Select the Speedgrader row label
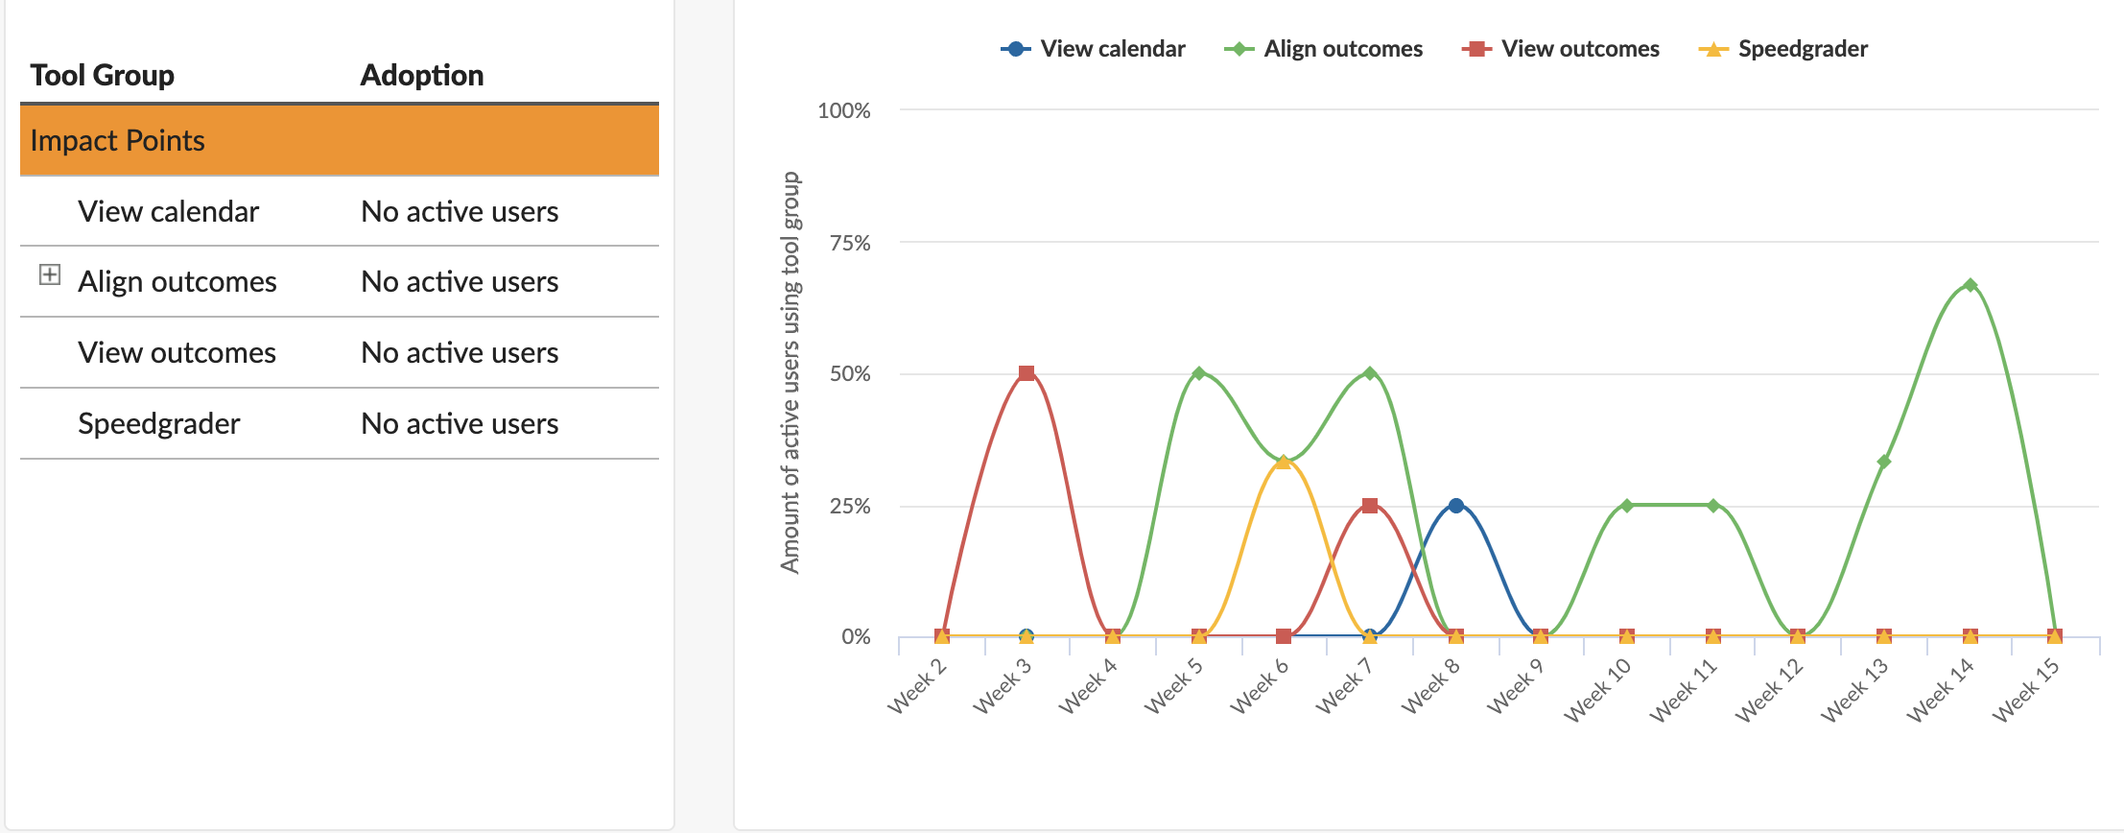This screenshot has width=2124, height=833. 159,423
